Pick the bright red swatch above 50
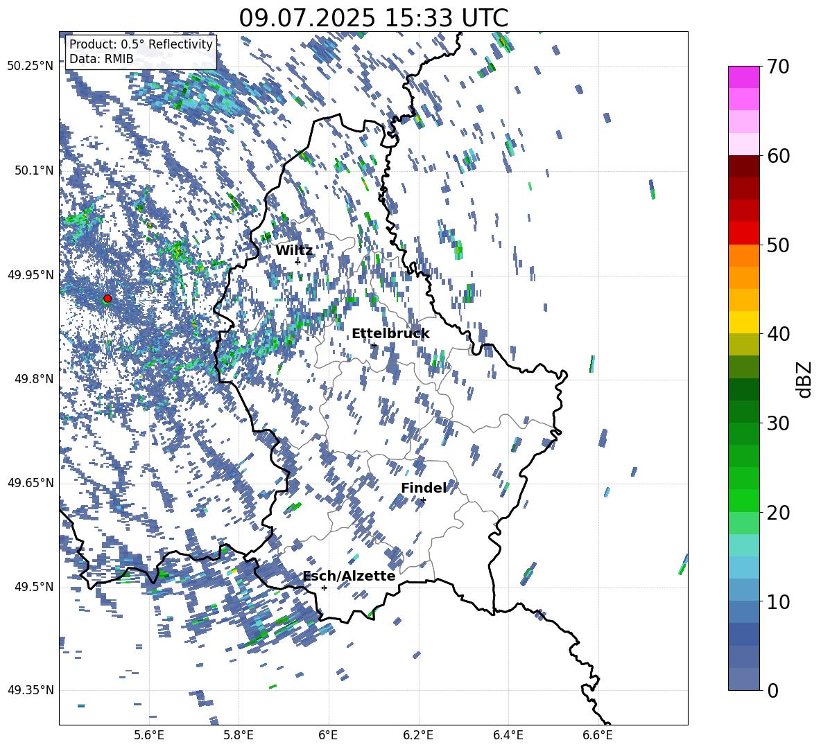The height and width of the screenshot is (749, 821). click(x=744, y=233)
